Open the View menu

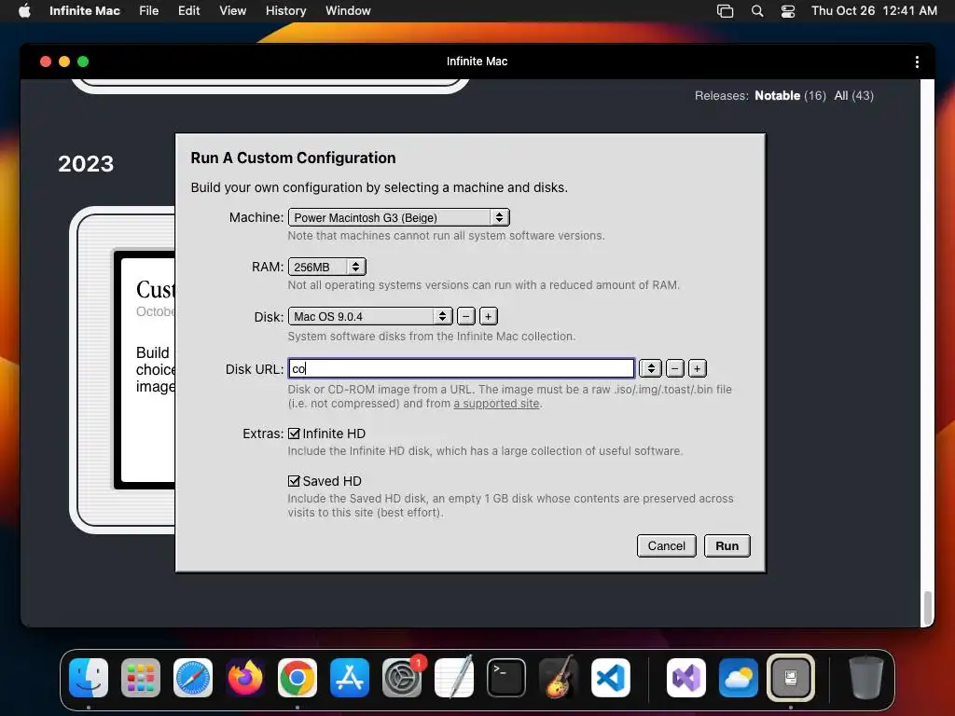pyautogui.click(x=232, y=10)
